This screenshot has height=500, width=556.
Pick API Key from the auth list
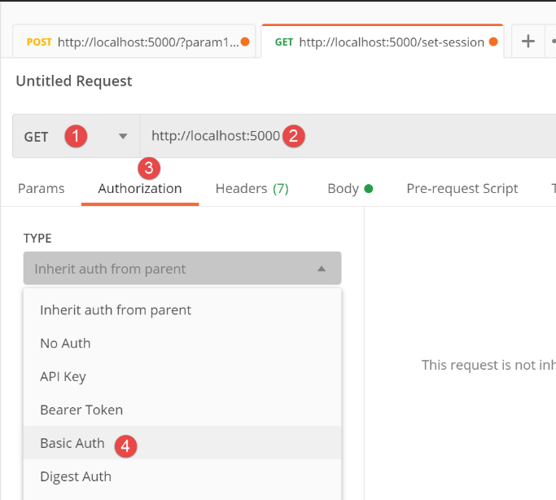point(63,377)
